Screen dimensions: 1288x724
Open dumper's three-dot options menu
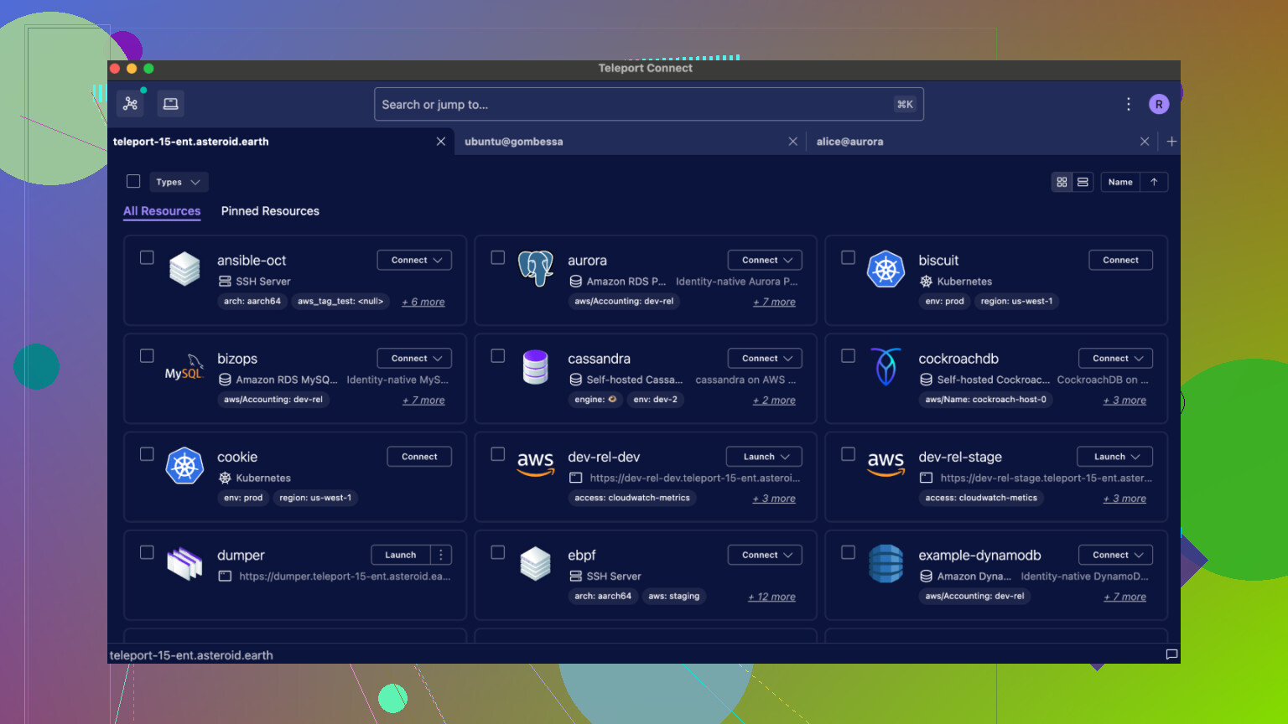click(441, 555)
